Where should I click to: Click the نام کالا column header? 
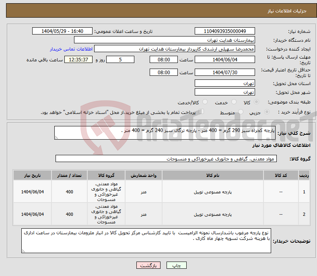click(213, 175)
